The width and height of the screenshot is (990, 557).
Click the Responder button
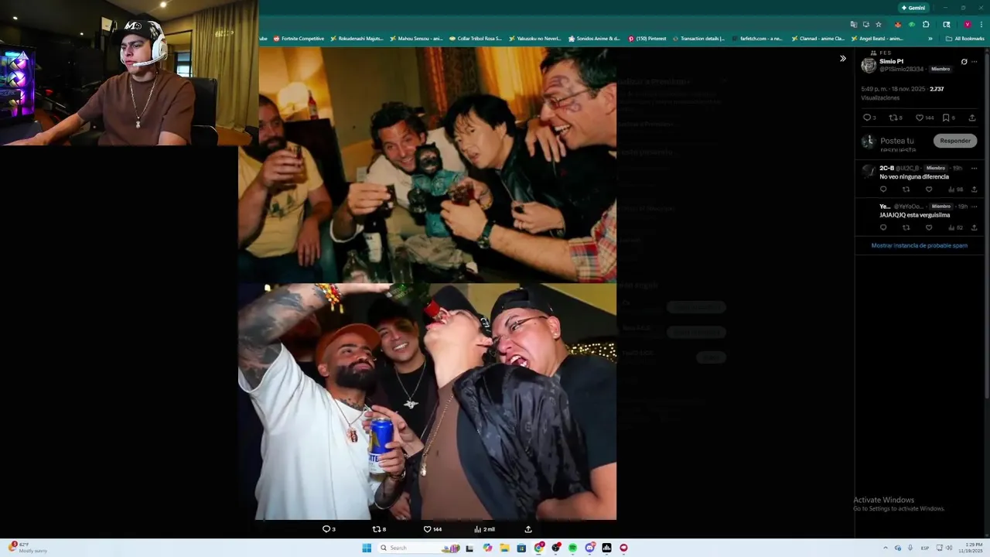click(955, 141)
